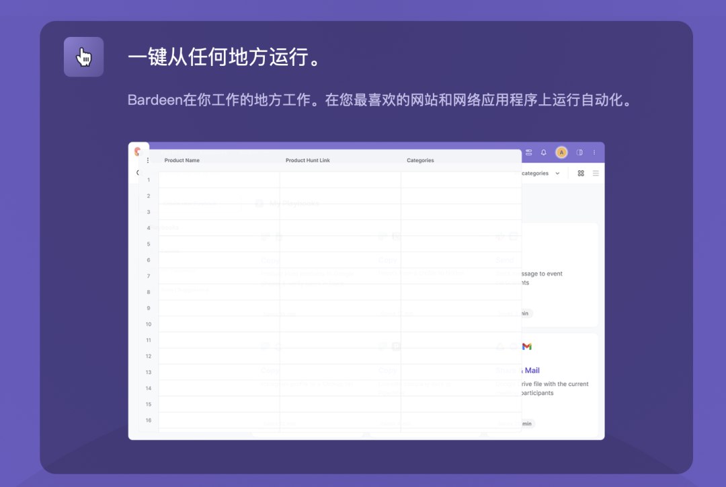This screenshot has height=487, width=726.
Task: Select row number 11 in the table
Action: pos(149,340)
